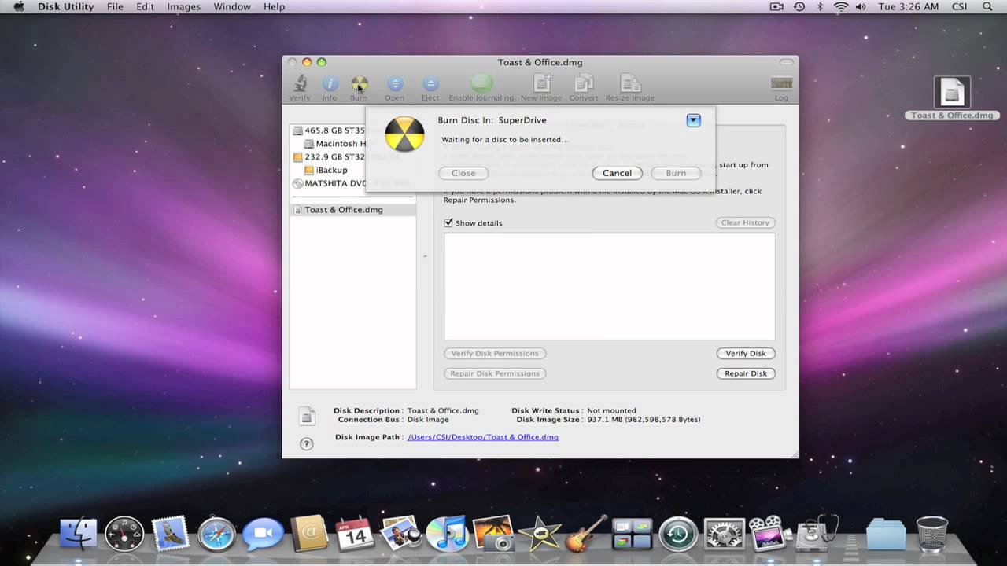Click the Help question mark button
The width and height of the screenshot is (1007, 566).
[x=307, y=444]
